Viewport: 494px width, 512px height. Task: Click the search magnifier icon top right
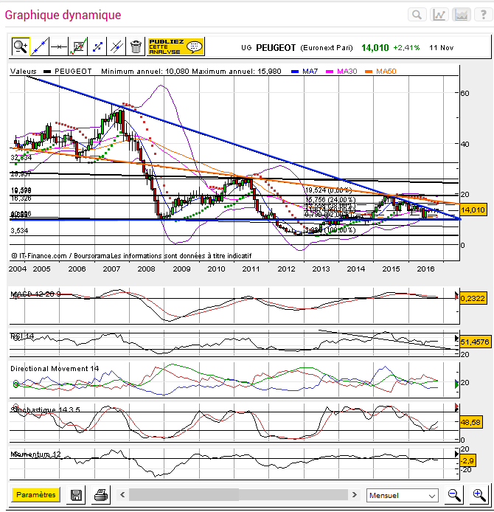click(417, 15)
